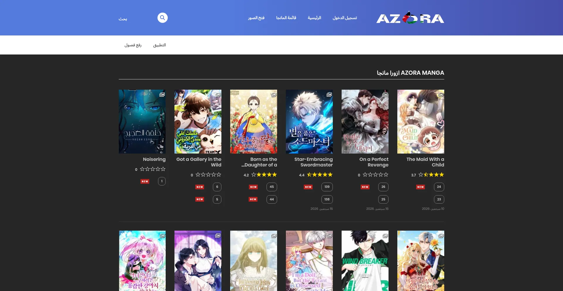563x291 pixels.
Task: Click gallery icon on The Maid With a Child cover
Action: (441, 95)
